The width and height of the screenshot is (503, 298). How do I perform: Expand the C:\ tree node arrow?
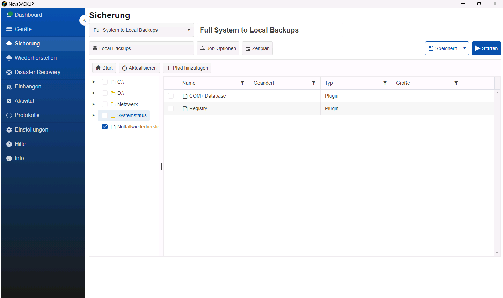pyautogui.click(x=94, y=82)
